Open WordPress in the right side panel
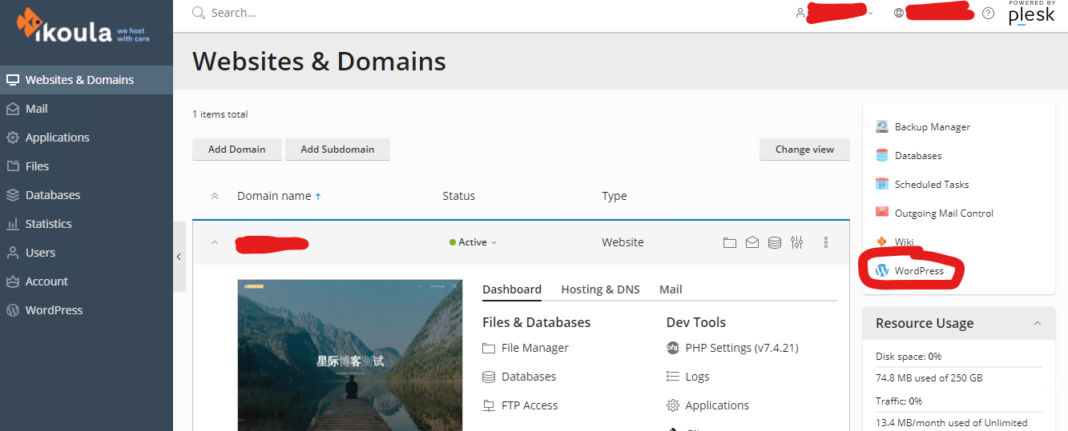Viewport: 1068px width, 431px height. coord(918,271)
